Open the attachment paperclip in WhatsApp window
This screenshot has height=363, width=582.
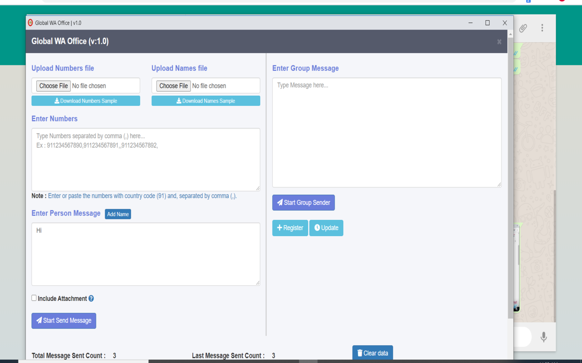coord(523,28)
